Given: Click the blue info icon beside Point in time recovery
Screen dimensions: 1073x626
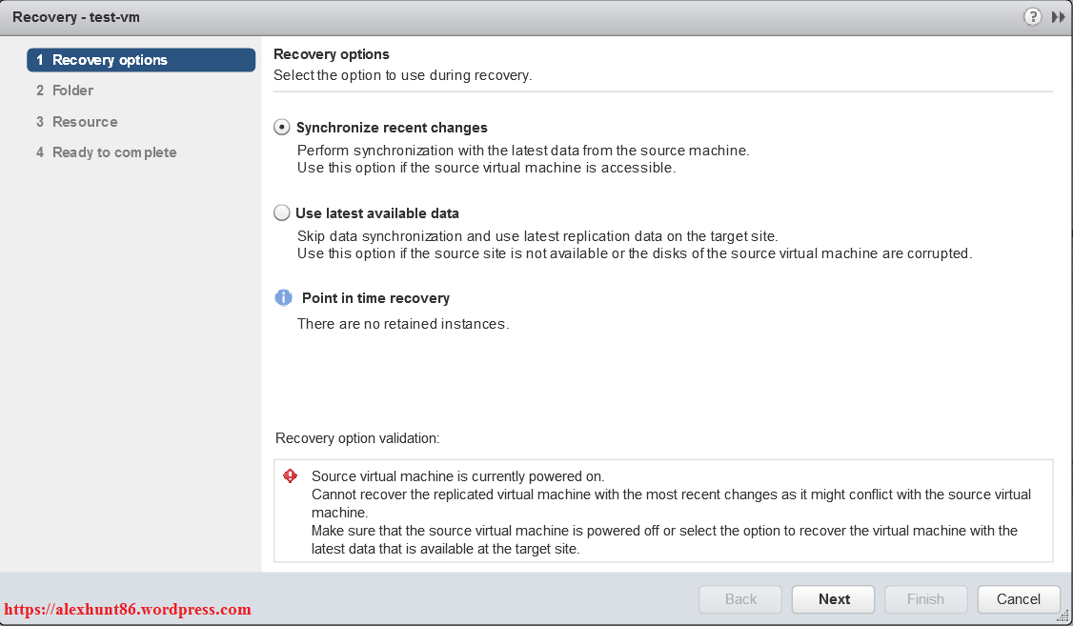Looking at the screenshot, I should 283,298.
